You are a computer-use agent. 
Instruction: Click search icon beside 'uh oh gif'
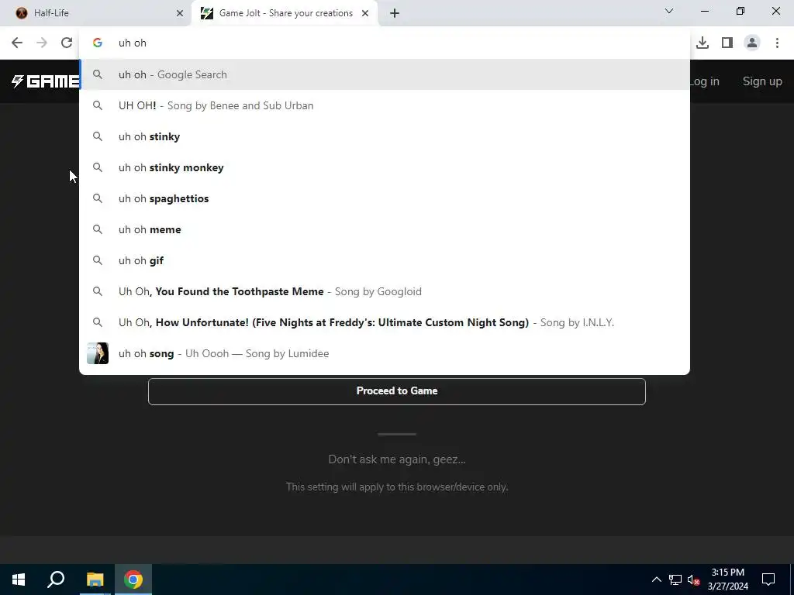(x=98, y=260)
